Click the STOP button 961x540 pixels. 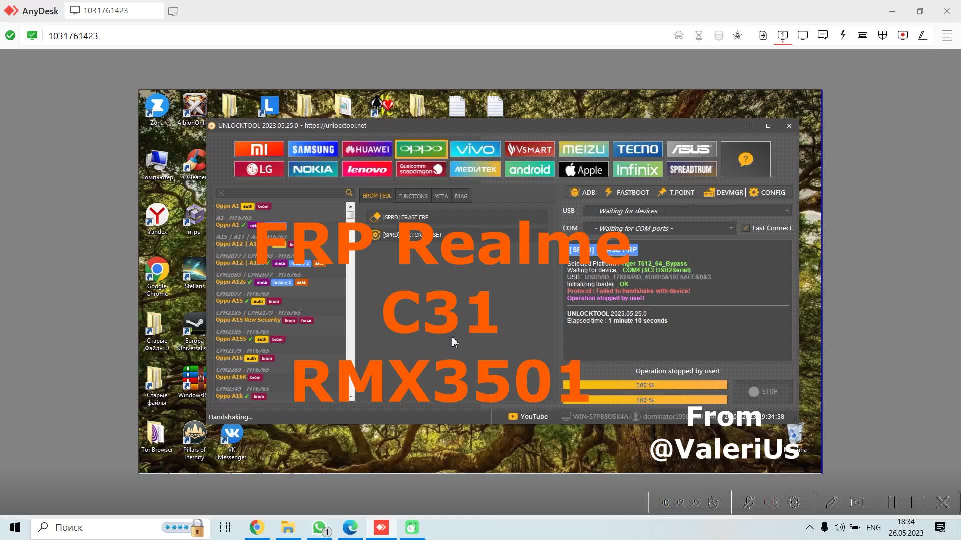pos(763,391)
